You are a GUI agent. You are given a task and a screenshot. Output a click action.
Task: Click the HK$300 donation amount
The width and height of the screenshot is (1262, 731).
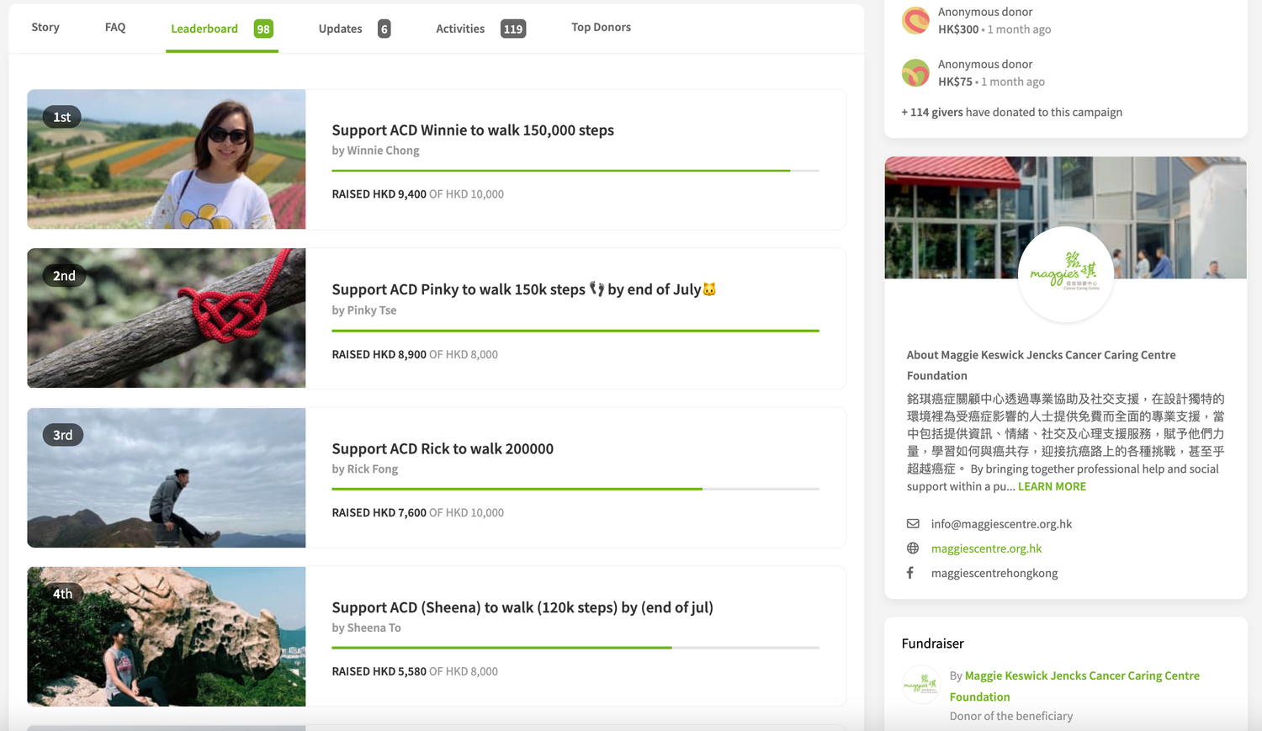pos(958,29)
